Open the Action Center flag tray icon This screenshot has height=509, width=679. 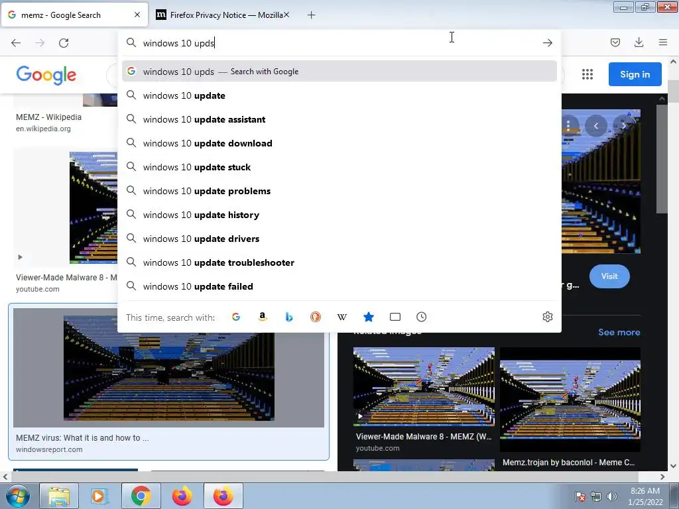point(580,496)
